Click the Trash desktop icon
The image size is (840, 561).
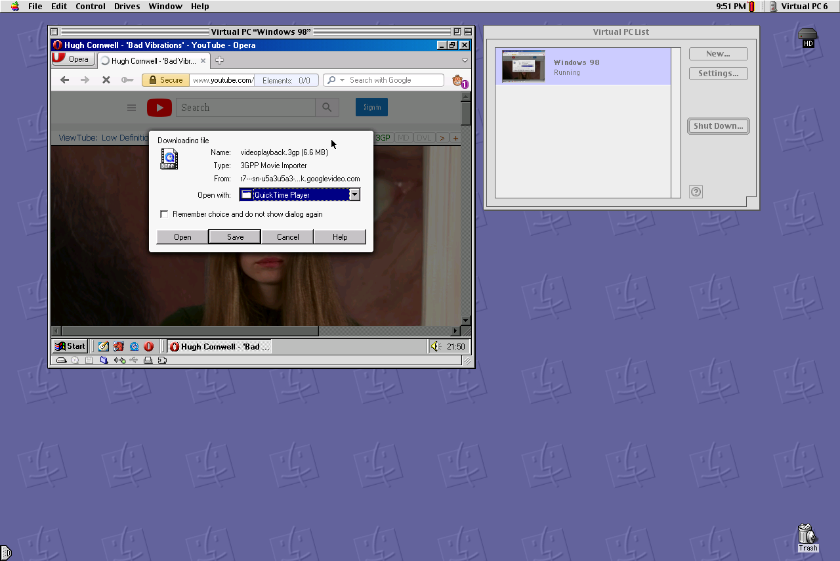click(x=807, y=537)
